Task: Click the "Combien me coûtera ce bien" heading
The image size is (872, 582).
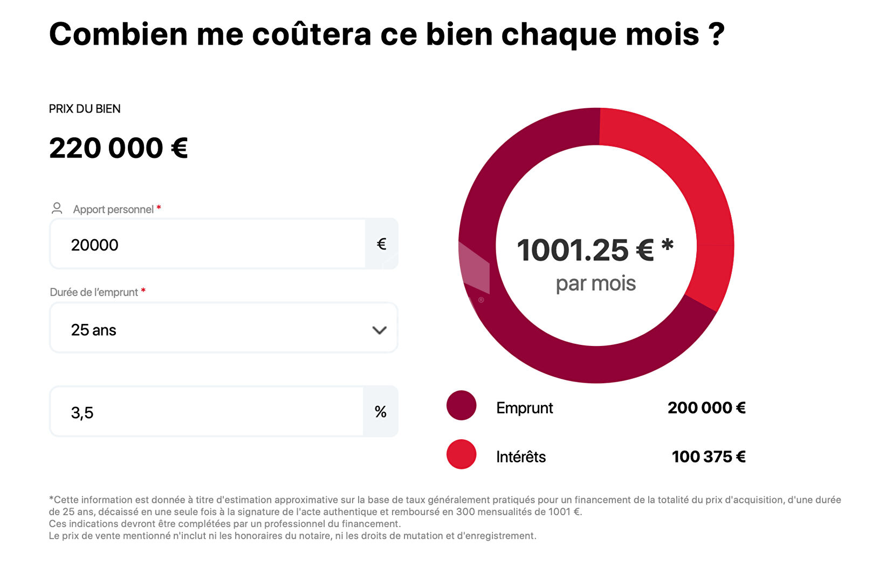Action: point(386,34)
